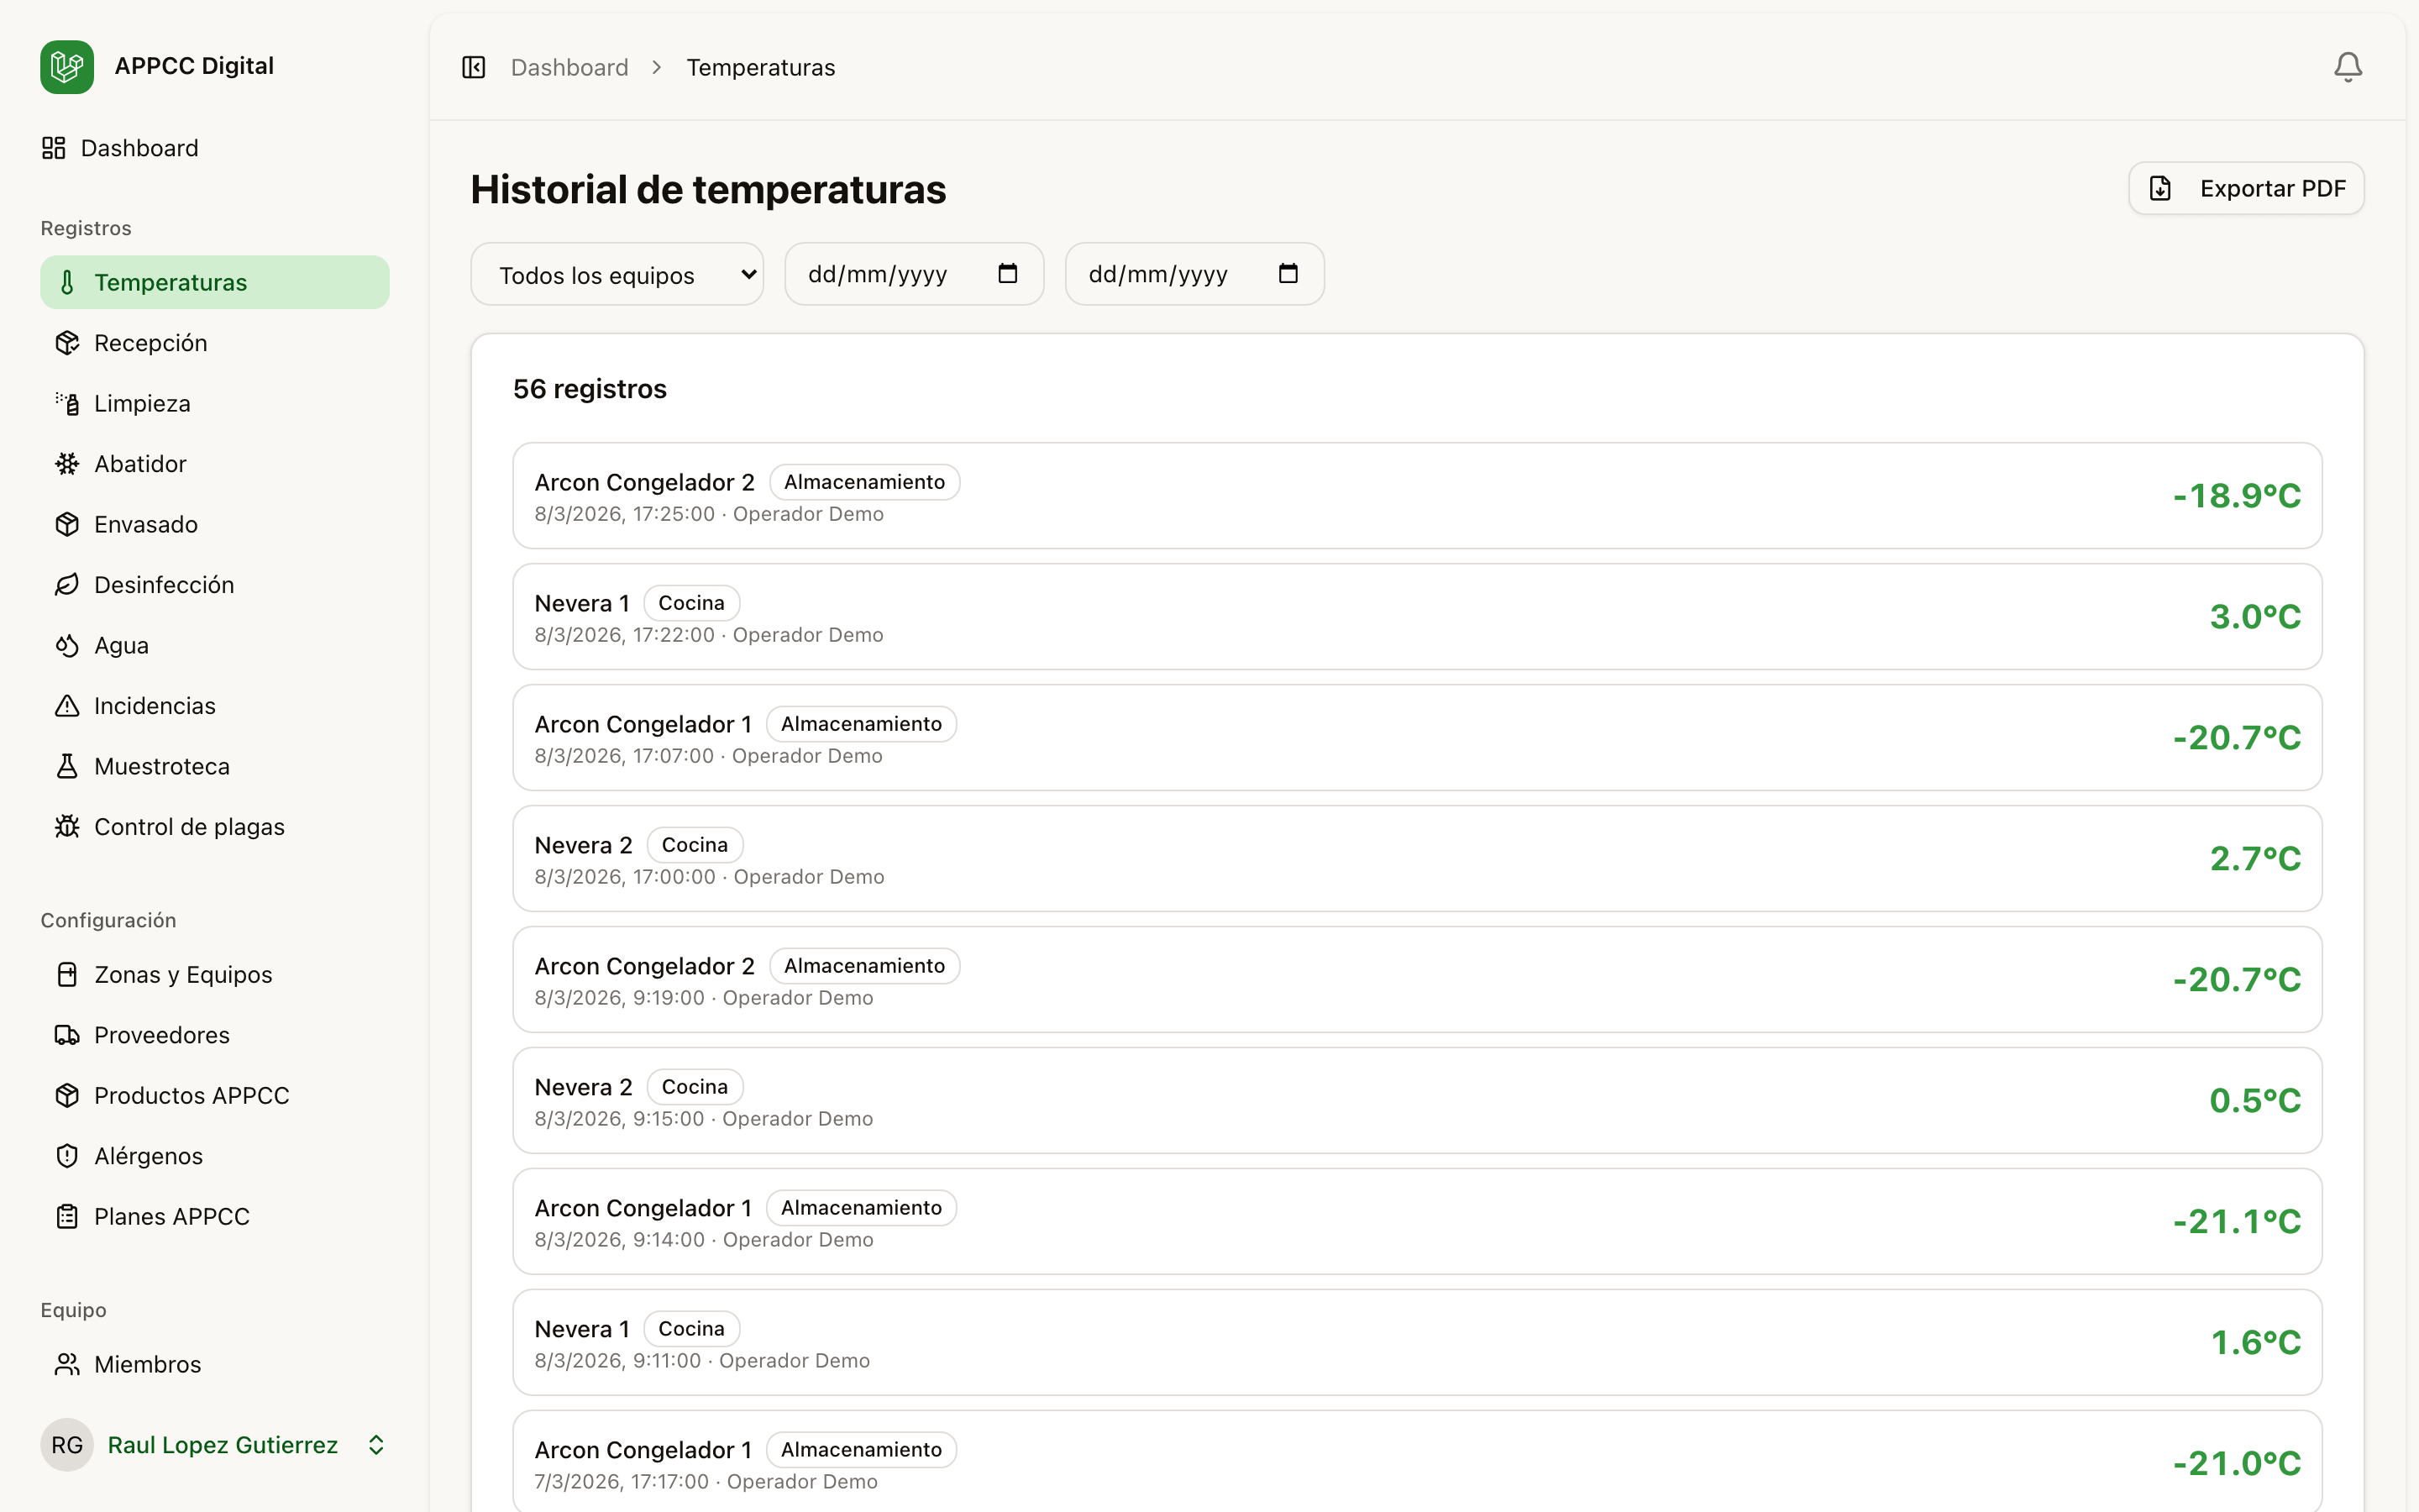The width and height of the screenshot is (2419, 1512).
Task: Open the Todos los equipos dropdown
Action: click(x=617, y=274)
